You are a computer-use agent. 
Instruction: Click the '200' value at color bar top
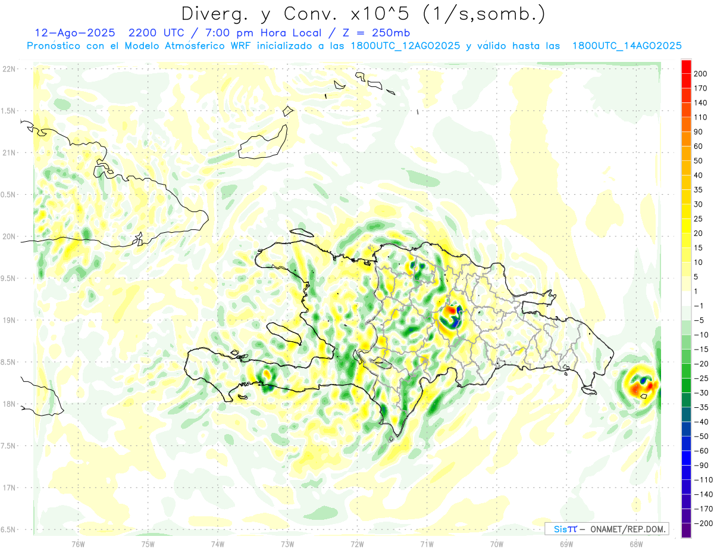(701, 74)
